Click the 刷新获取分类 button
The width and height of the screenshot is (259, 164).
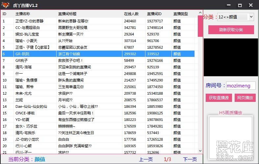[x=231, y=30]
